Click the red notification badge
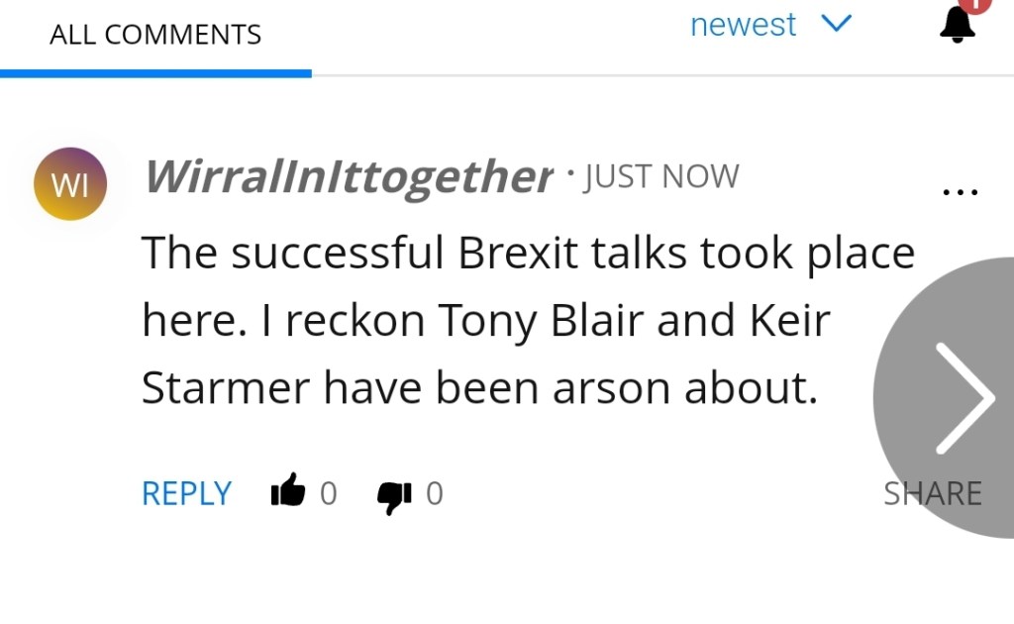1014x624 pixels. (x=977, y=5)
